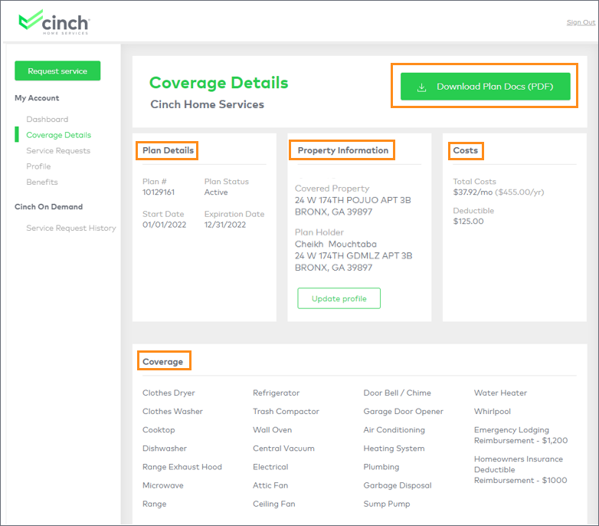Click the Cinch On Demand heading

48,206
